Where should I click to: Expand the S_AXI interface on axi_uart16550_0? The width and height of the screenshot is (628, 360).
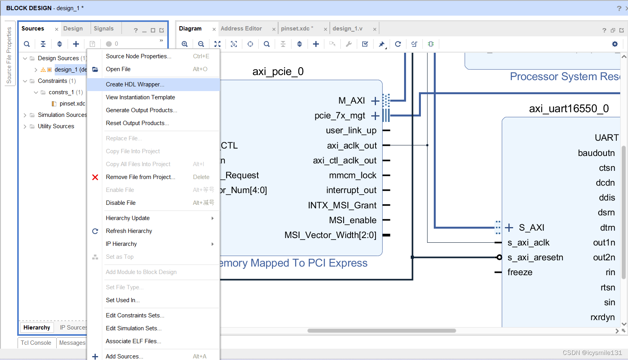[508, 227]
